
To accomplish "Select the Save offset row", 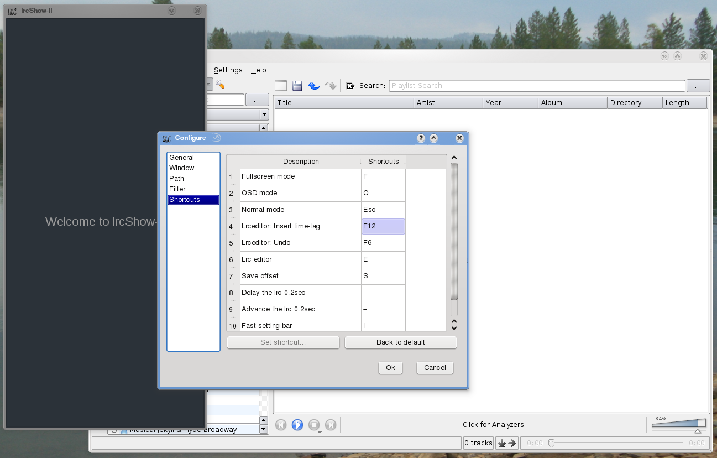I will click(x=300, y=276).
